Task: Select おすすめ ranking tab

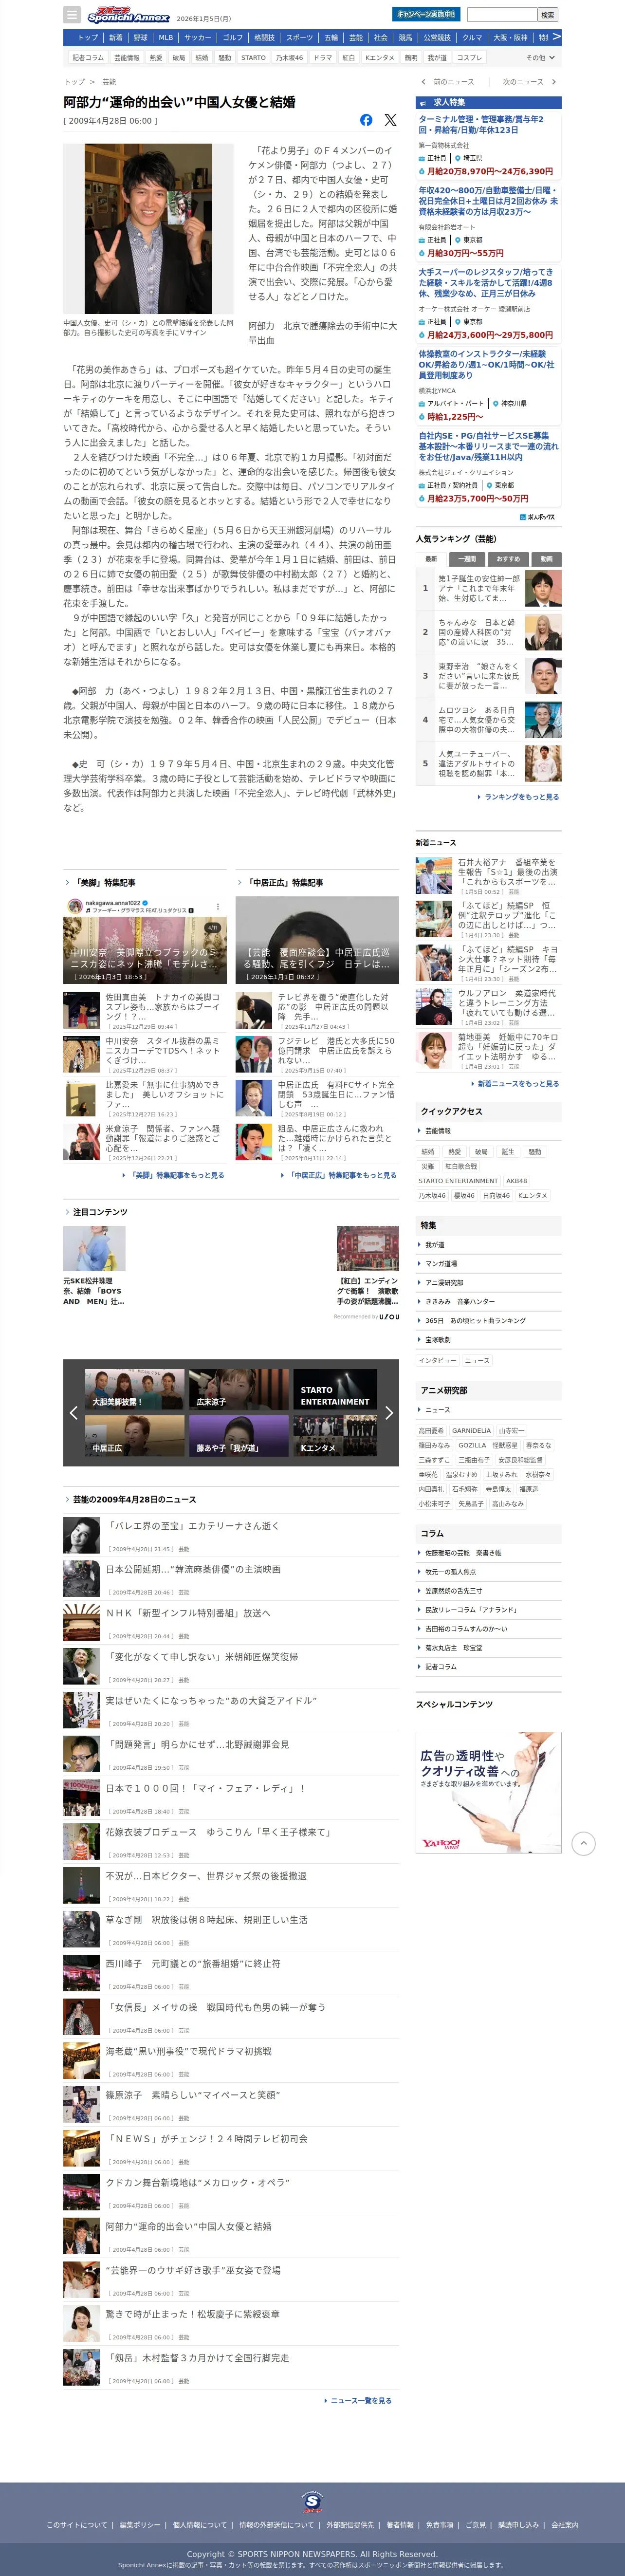Action: (x=508, y=559)
